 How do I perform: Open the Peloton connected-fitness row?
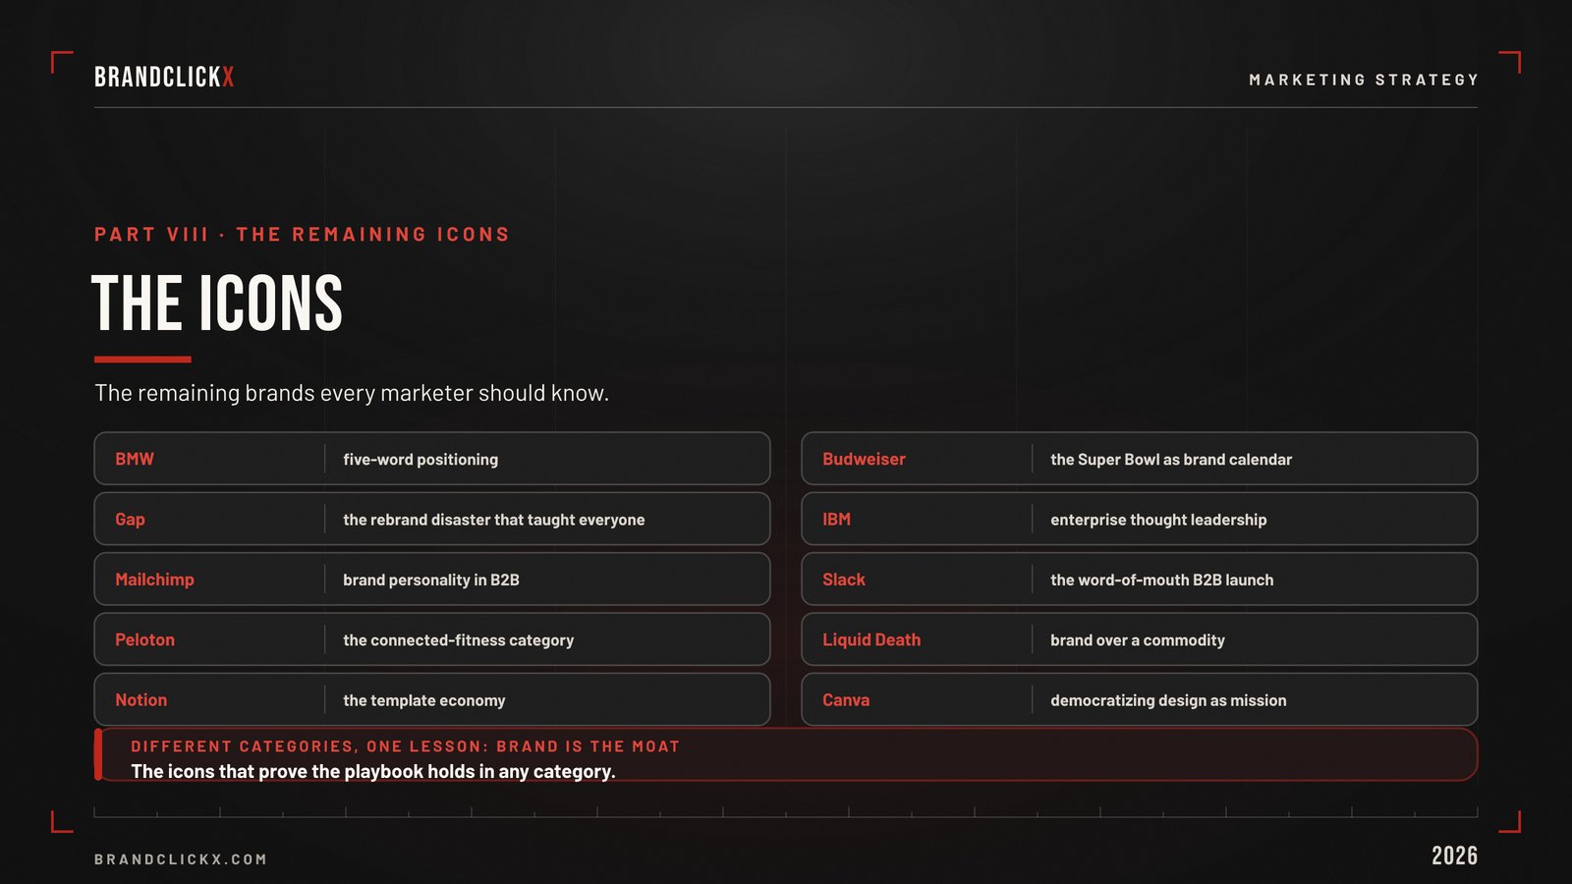432,639
